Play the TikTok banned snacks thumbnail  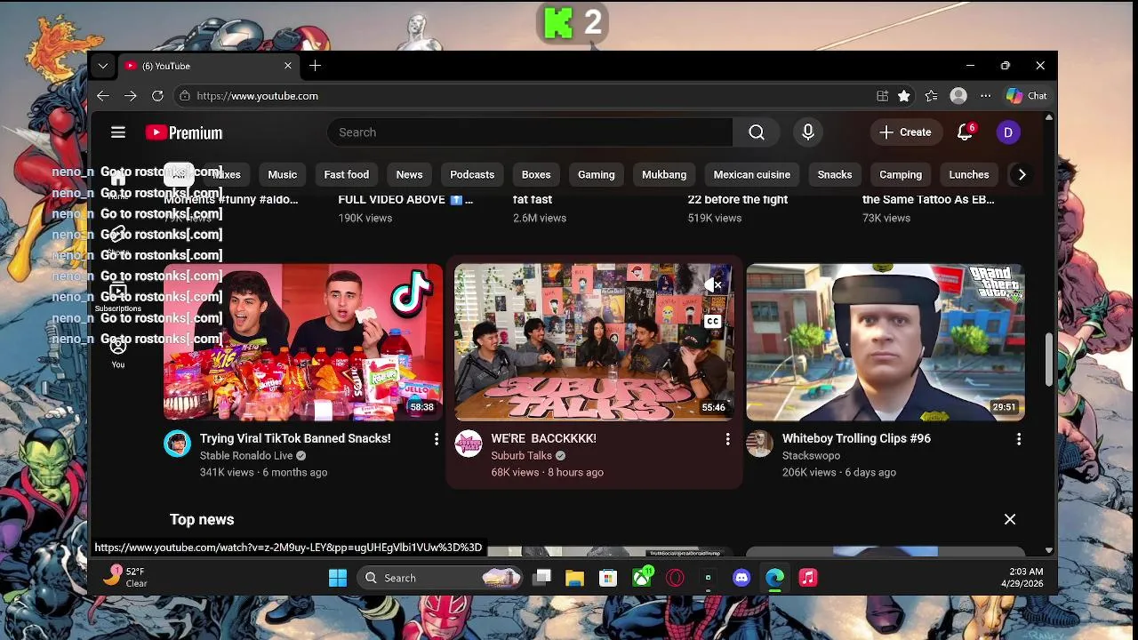click(303, 342)
